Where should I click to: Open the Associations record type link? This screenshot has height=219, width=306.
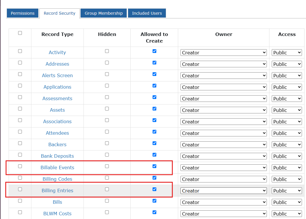pyautogui.click(x=57, y=121)
